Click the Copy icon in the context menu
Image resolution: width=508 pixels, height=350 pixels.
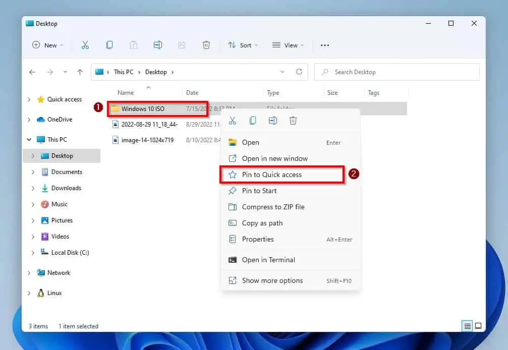[x=253, y=121]
